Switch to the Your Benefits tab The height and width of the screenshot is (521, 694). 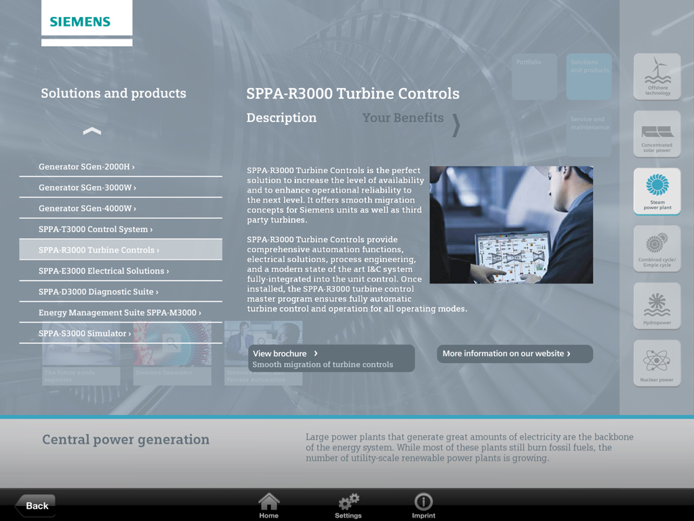click(x=403, y=118)
